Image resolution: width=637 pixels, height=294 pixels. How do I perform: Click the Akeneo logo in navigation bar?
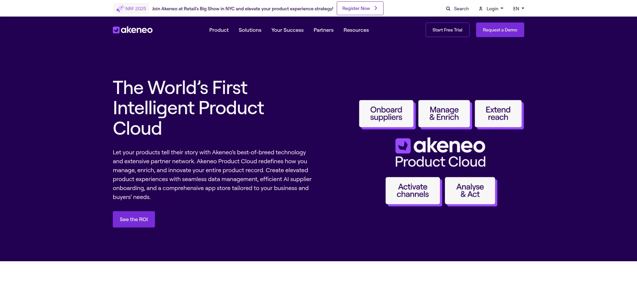tap(133, 30)
